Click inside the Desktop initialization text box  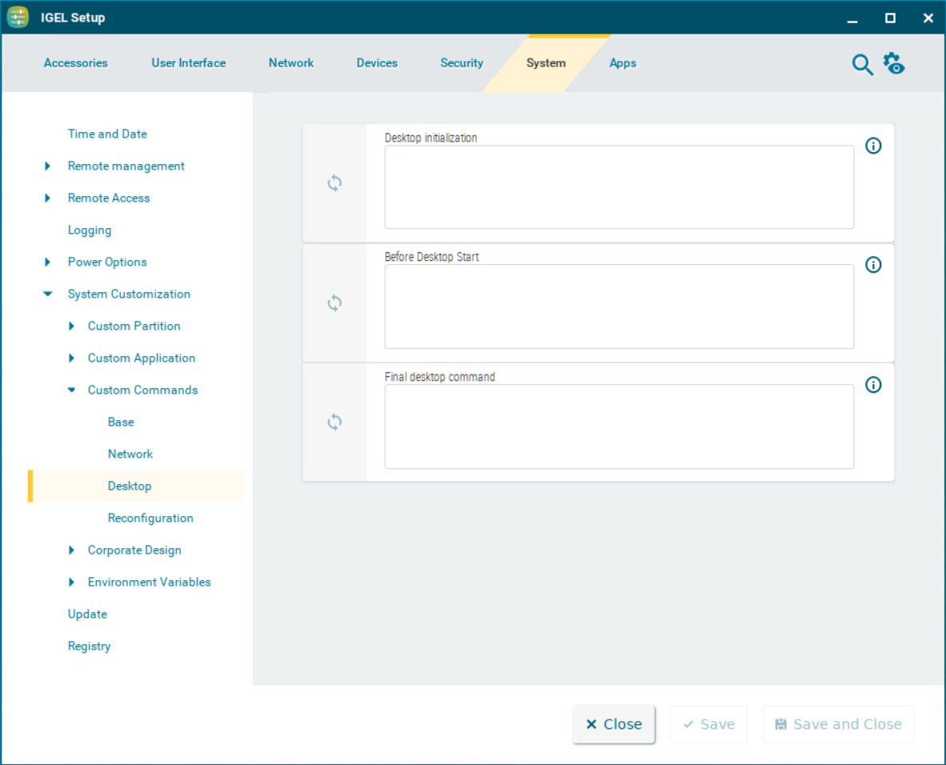pyautogui.click(x=619, y=187)
